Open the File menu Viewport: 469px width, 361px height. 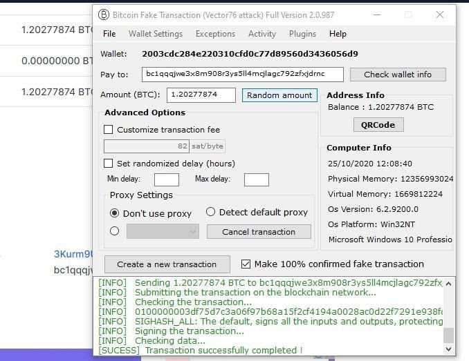[x=109, y=34]
